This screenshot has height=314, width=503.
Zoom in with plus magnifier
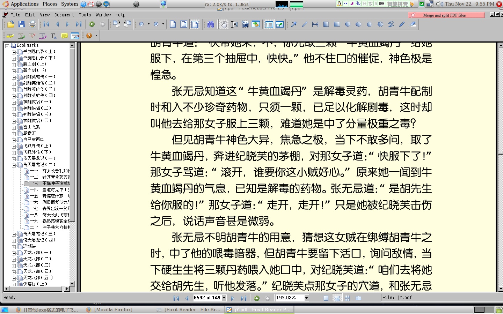pyautogui.click(x=156, y=24)
